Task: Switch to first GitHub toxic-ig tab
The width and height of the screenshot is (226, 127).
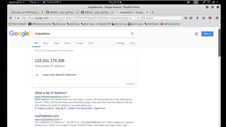Action: click(x=62, y=12)
